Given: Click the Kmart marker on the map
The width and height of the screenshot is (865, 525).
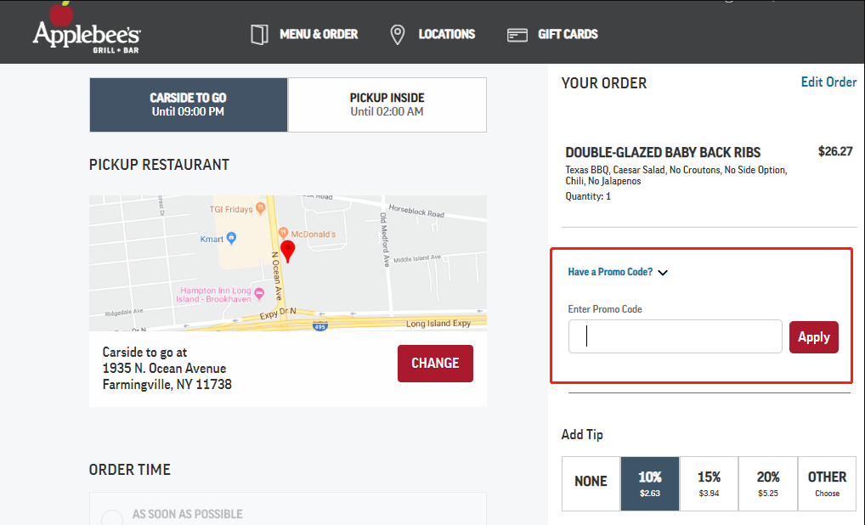Looking at the screenshot, I should click(231, 238).
